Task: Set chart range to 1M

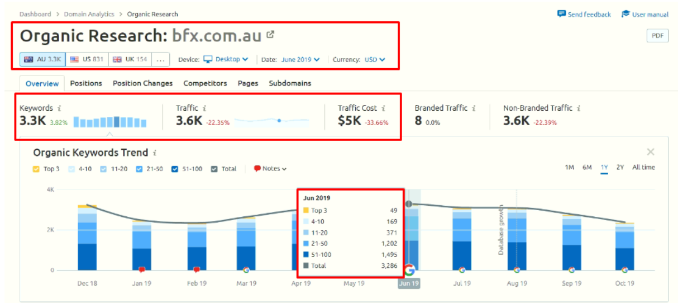Action: pos(569,168)
